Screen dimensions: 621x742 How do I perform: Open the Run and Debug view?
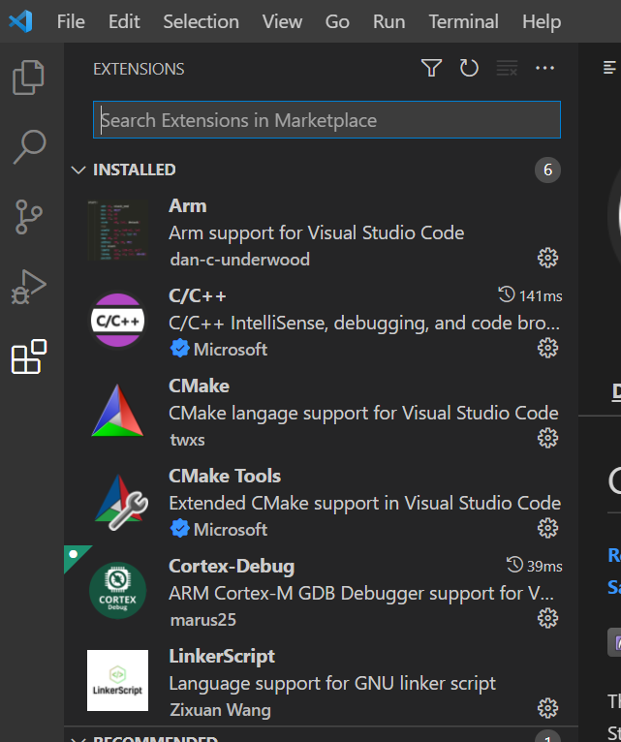point(29,287)
